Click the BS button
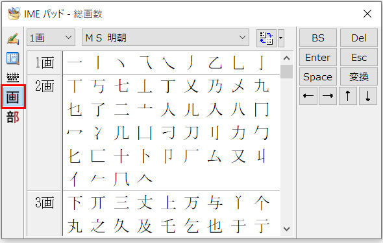Viewport: 383px width, 243px height. [318, 38]
